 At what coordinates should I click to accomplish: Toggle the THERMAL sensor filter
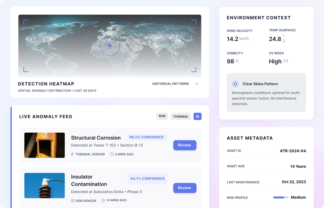[180, 116]
